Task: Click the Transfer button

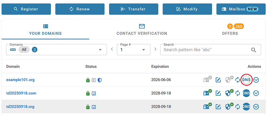Action: [133, 9]
